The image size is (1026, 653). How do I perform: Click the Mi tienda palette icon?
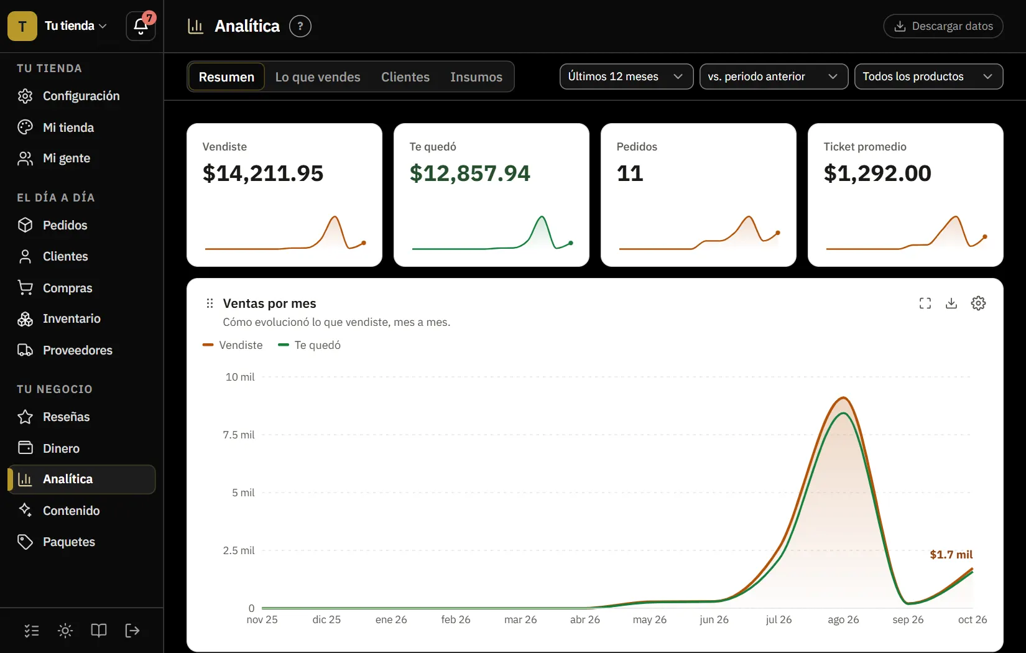click(25, 127)
